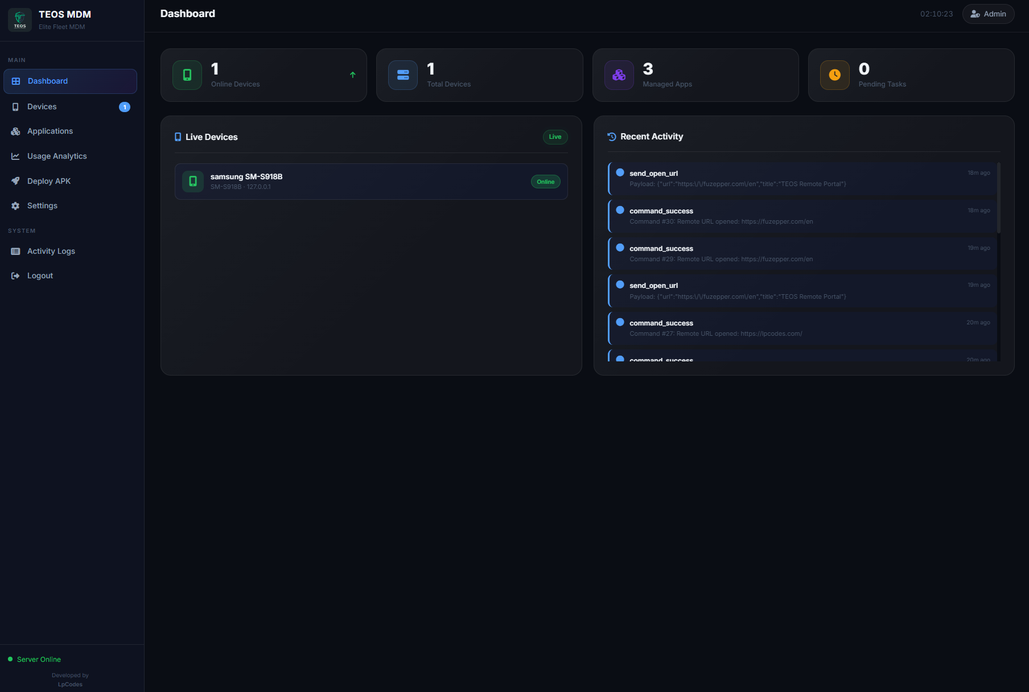Open Settings from the sidebar
Image resolution: width=1029 pixels, height=692 pixels.
(x=42, y=206)
